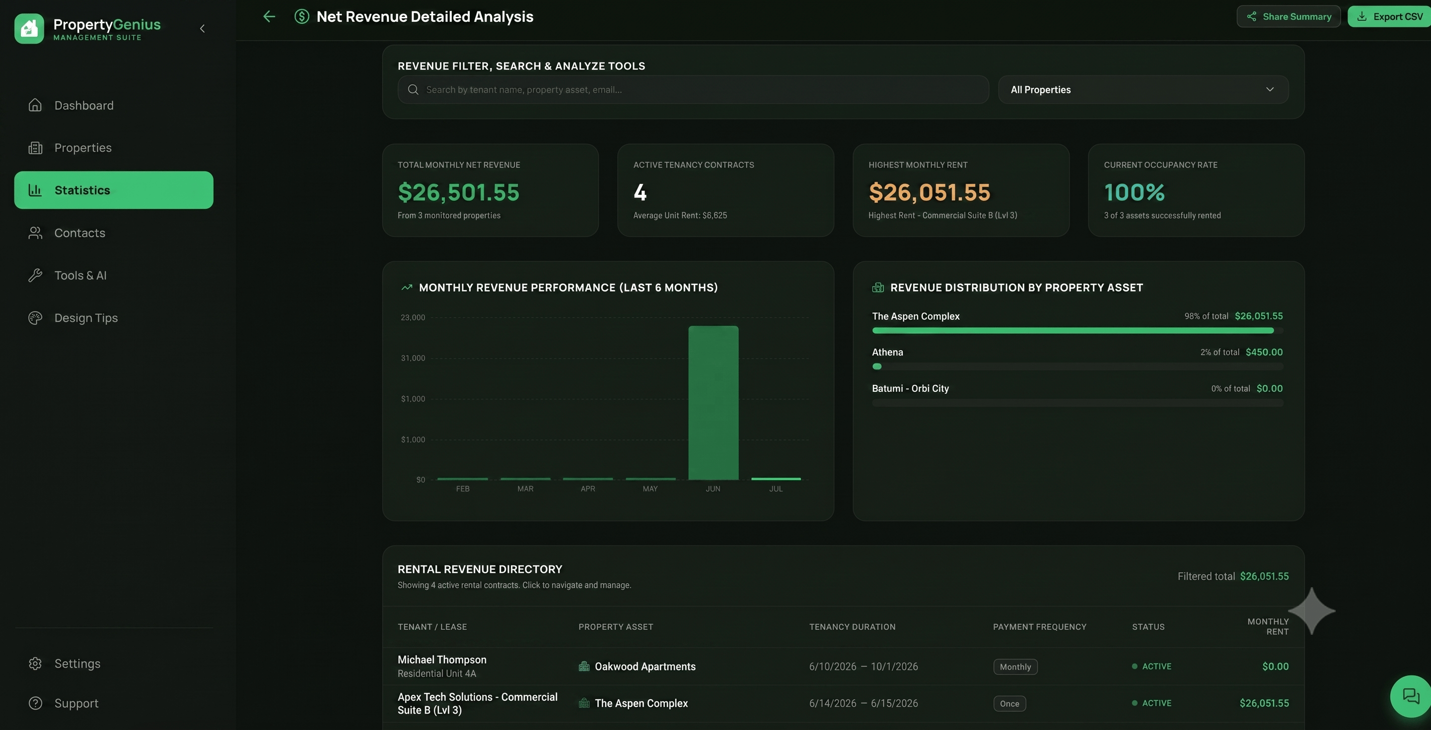1431x730 pixels.
Task: Click the Once payment frequency badge
Action: point(1009,703)
